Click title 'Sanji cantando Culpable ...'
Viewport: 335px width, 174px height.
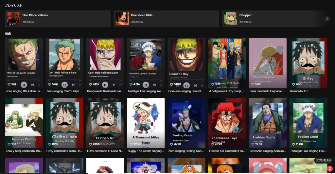coord(267,91)
